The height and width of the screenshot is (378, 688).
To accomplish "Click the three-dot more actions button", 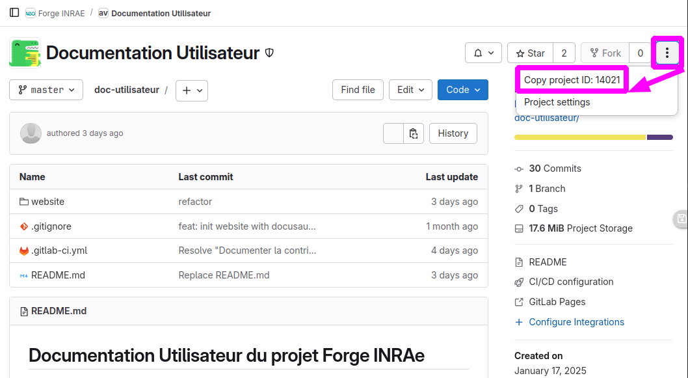I will tap(667, 53).
